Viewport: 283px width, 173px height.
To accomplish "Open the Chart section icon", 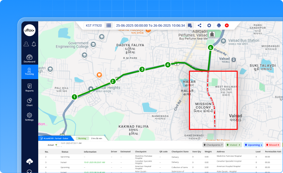I will coord(29,102).
